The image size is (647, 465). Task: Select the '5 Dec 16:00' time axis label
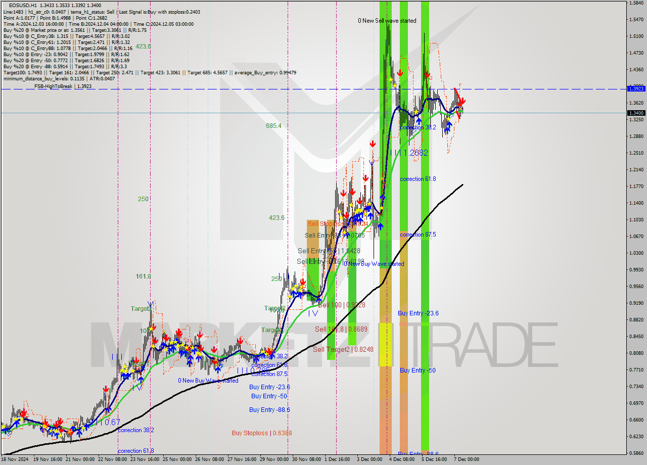coord(434,459)
